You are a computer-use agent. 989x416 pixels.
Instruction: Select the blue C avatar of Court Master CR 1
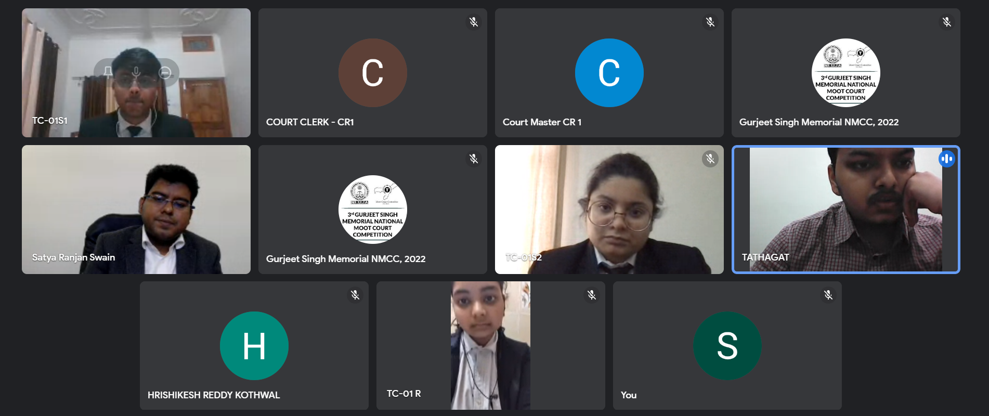(x=609, y=73)
